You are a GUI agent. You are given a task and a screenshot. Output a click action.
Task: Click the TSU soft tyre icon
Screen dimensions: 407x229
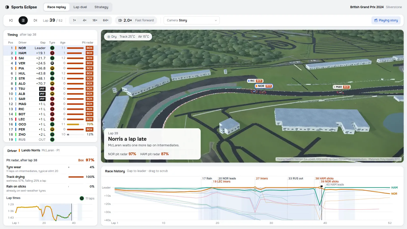(x=52, y=89)
